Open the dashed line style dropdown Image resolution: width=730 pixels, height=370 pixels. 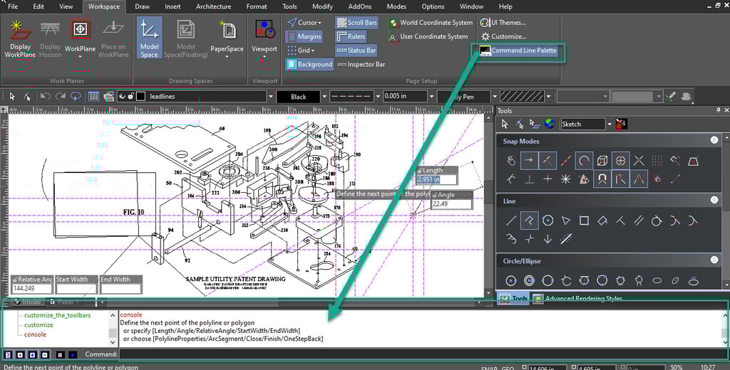pyautogui.click(x=378, y=97)
